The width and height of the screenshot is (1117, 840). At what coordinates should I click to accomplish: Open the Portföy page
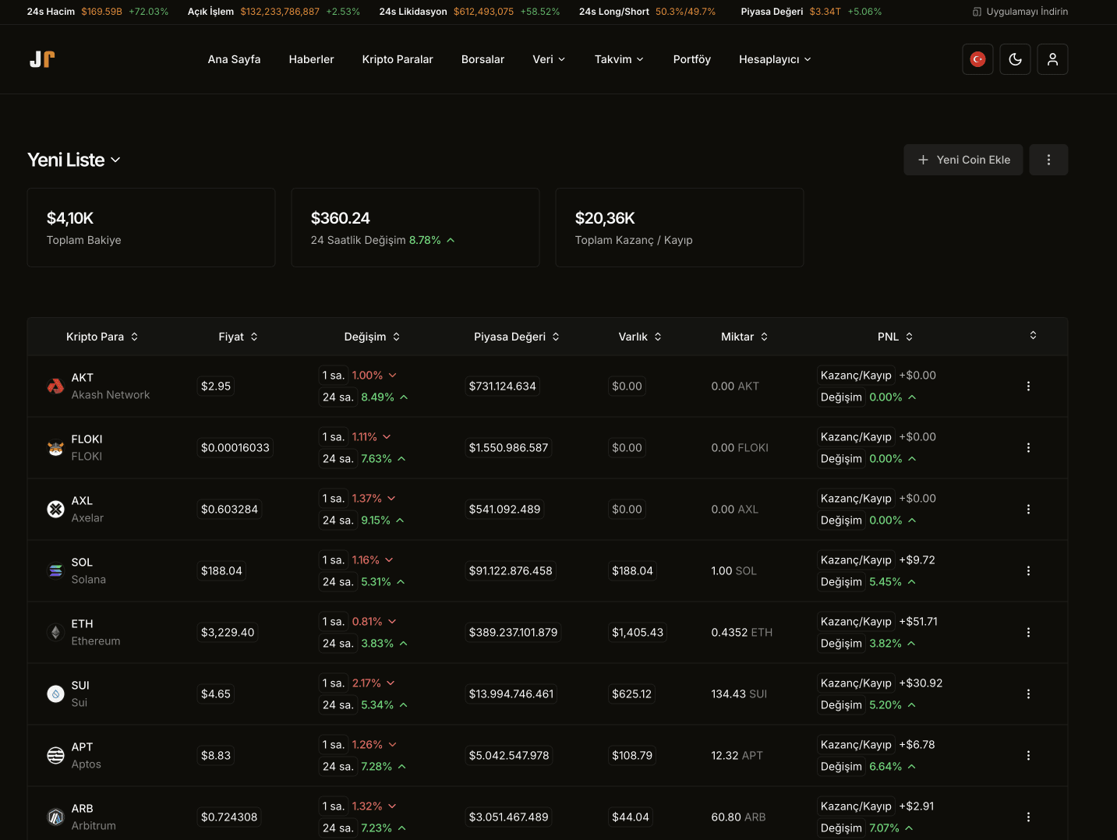[x=691, y=59]
